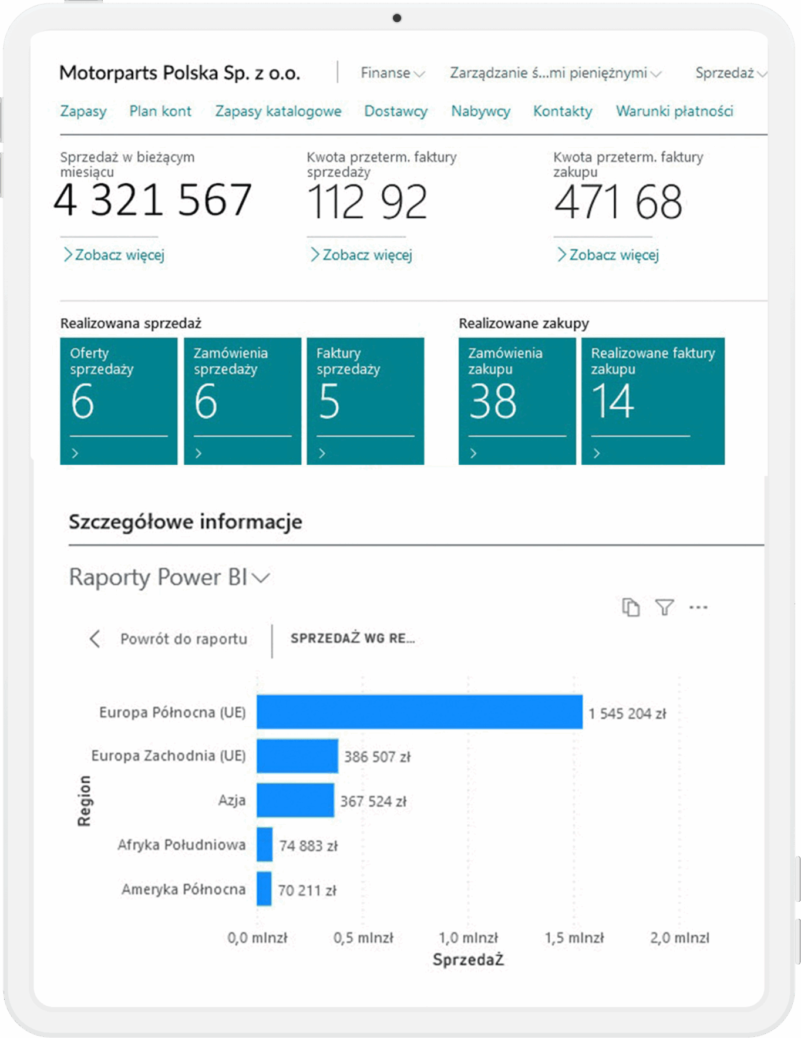Expand the Raporty Power BI chevron
The image size is (801, 1038).
pos(260,578)
